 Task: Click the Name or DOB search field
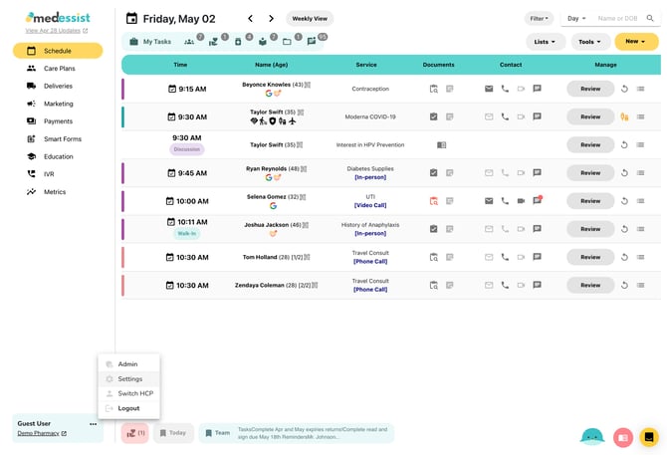(618, 18)
